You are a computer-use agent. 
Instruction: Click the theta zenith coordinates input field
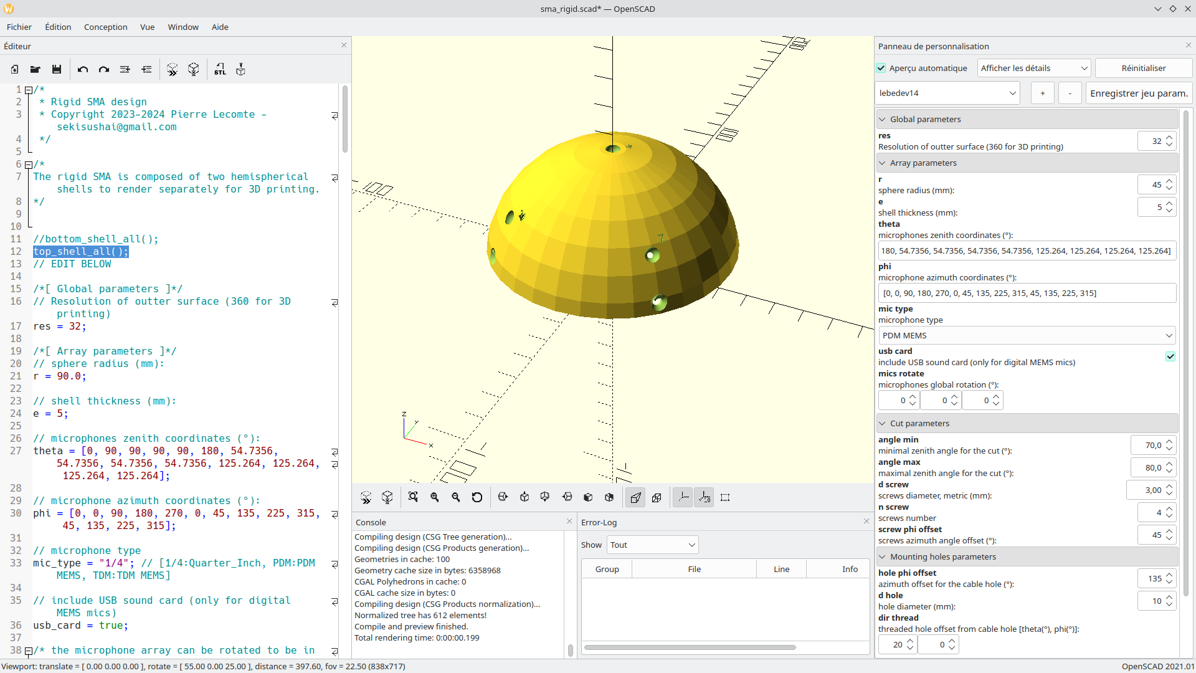click(1027, 251)
